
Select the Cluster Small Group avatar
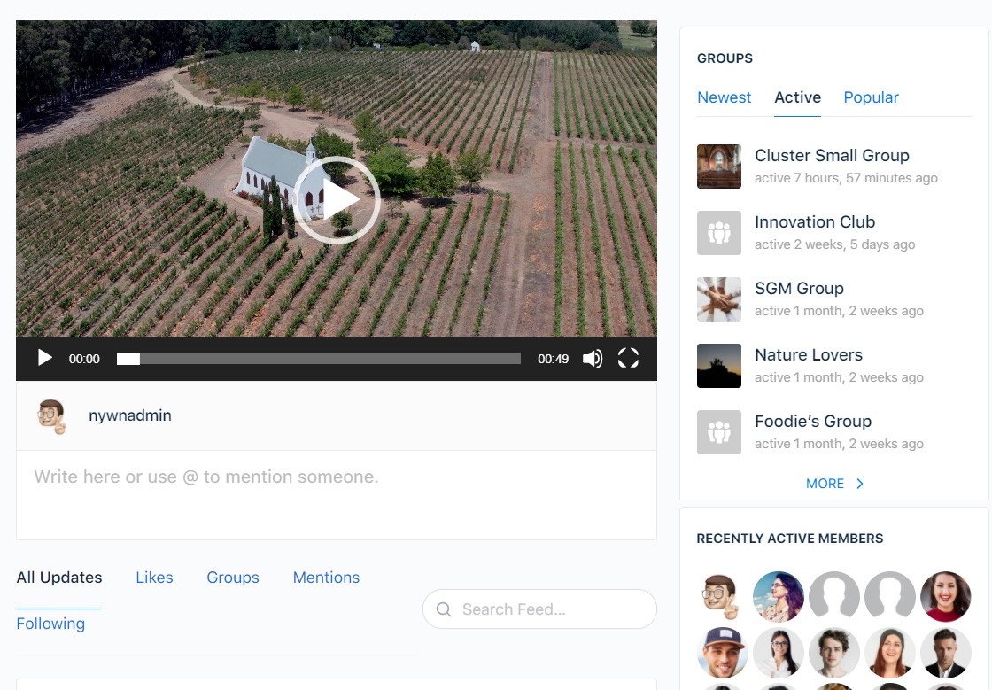[x=718, y=166]
